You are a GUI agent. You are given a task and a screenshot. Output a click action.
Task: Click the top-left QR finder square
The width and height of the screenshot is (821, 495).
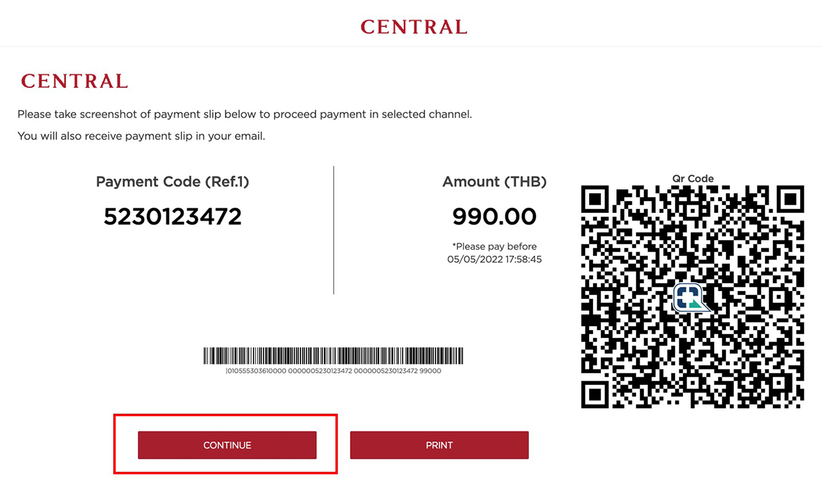(595, 199)
